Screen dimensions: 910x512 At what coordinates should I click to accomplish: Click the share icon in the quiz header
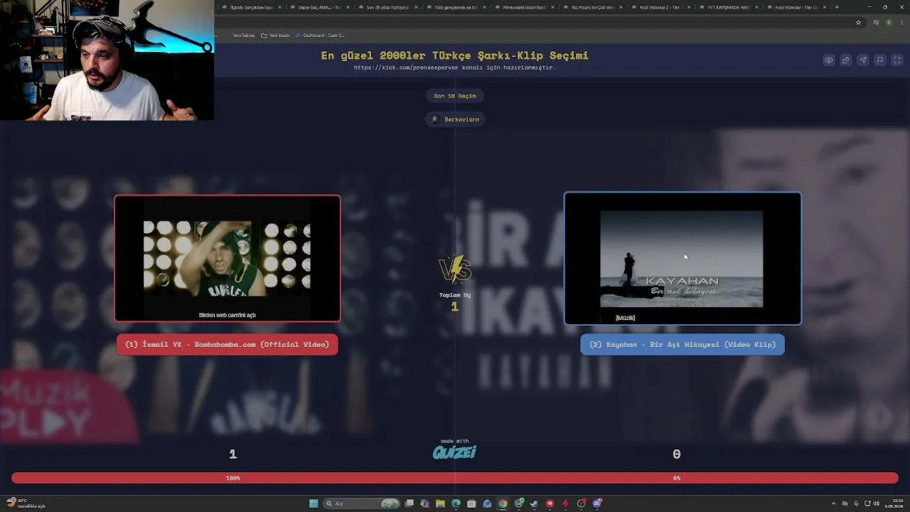845,60
